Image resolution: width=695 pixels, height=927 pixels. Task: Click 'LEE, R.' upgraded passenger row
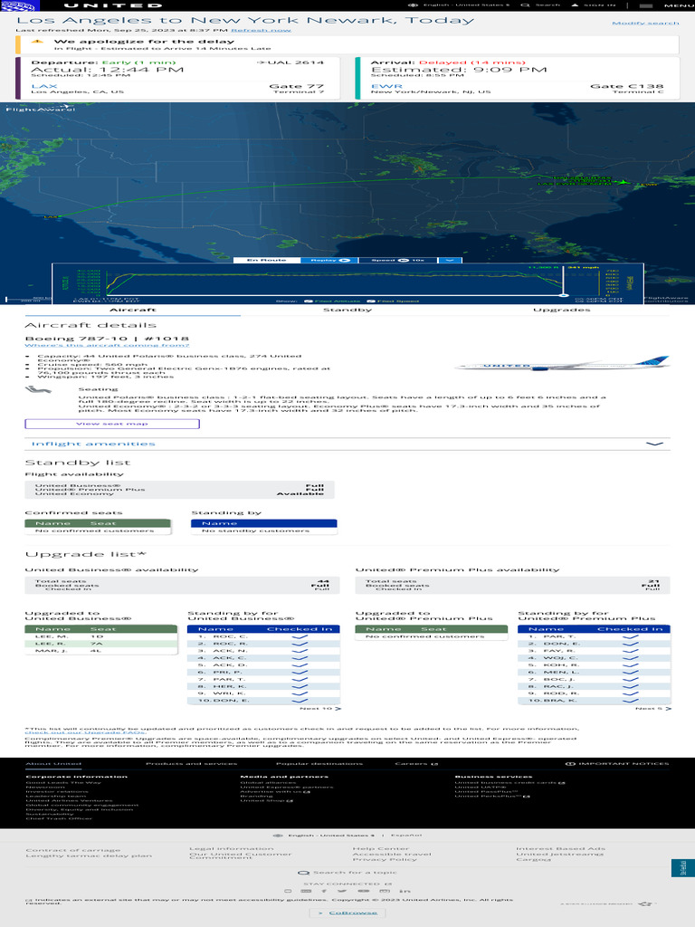tap(100, 644)
